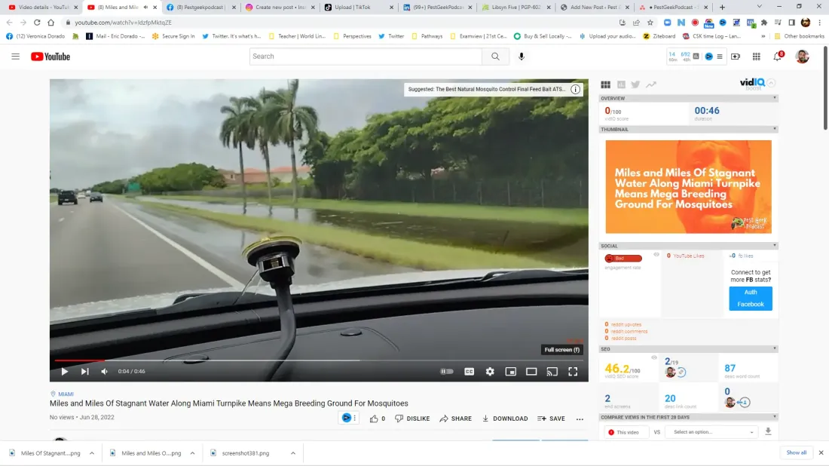Image resolution: width=829 pixels, height=466 pixels.
Task: Open miniplayer
Action: pyautogui.click(x=511, y=371)
